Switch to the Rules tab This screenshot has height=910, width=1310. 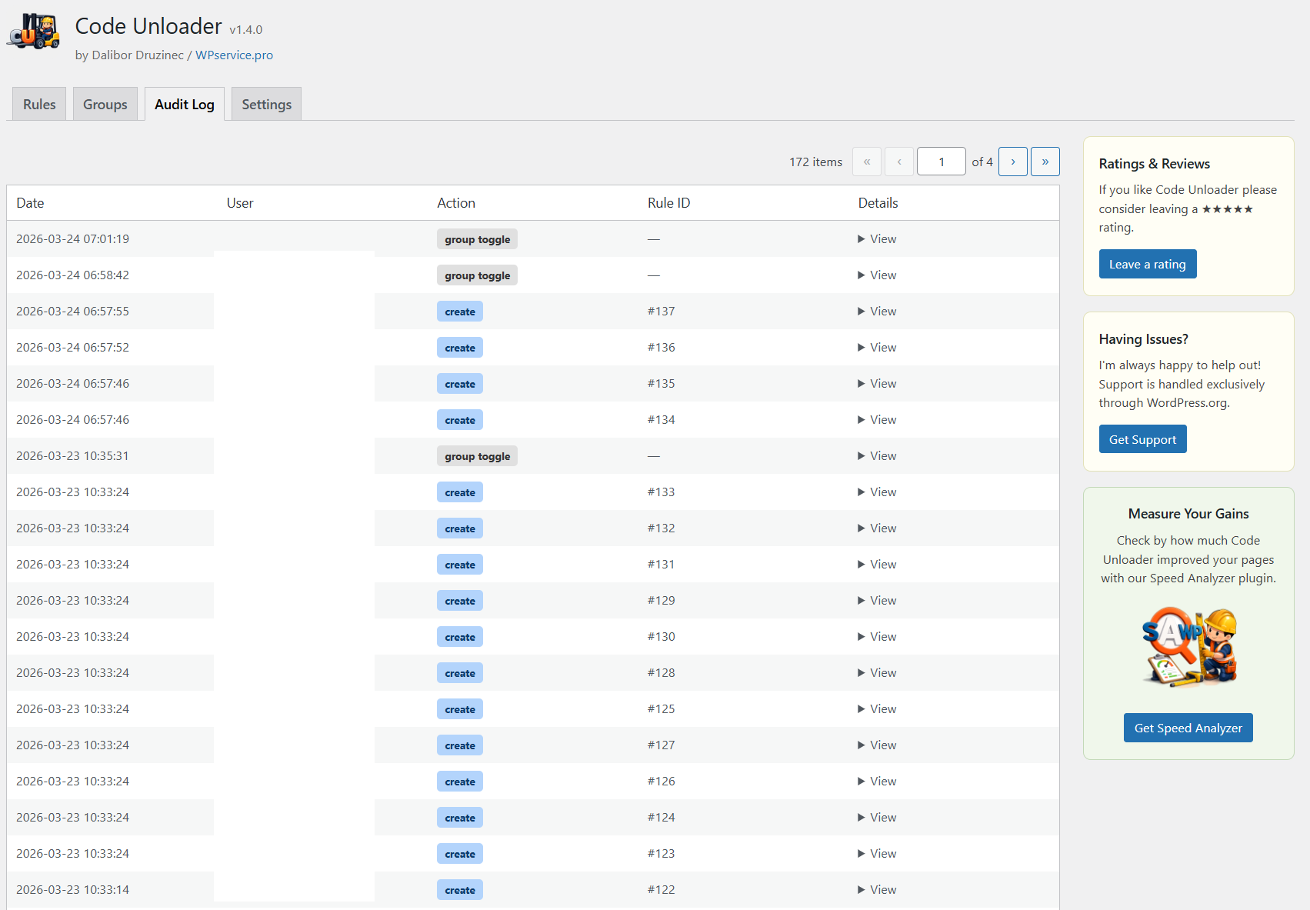coord(38,103)
